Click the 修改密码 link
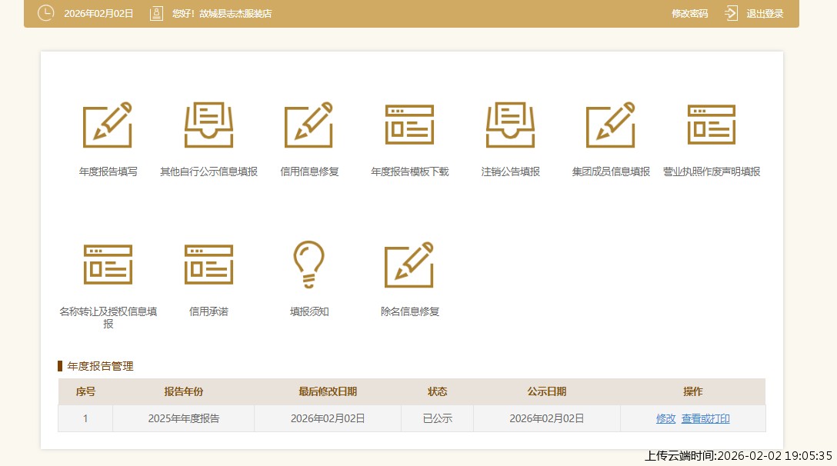 click(689, 14)
